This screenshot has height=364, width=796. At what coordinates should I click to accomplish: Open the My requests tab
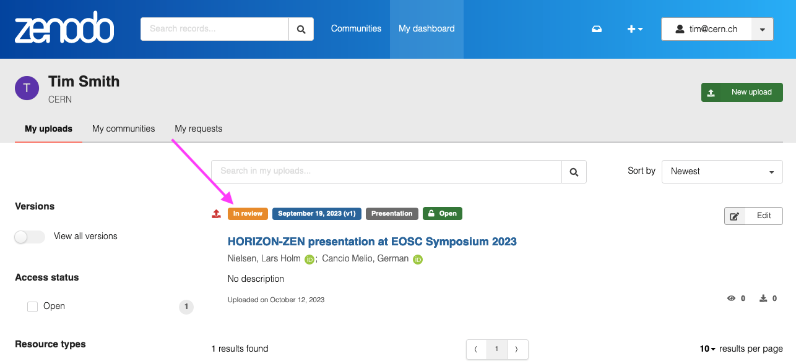coord(198,129)
